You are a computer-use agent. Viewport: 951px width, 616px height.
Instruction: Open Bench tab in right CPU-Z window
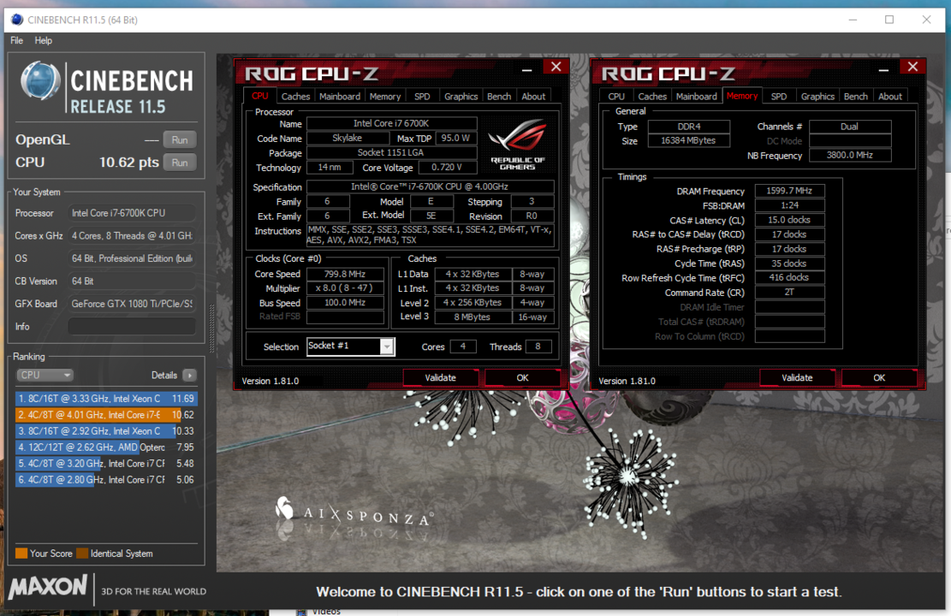point(856,97)
